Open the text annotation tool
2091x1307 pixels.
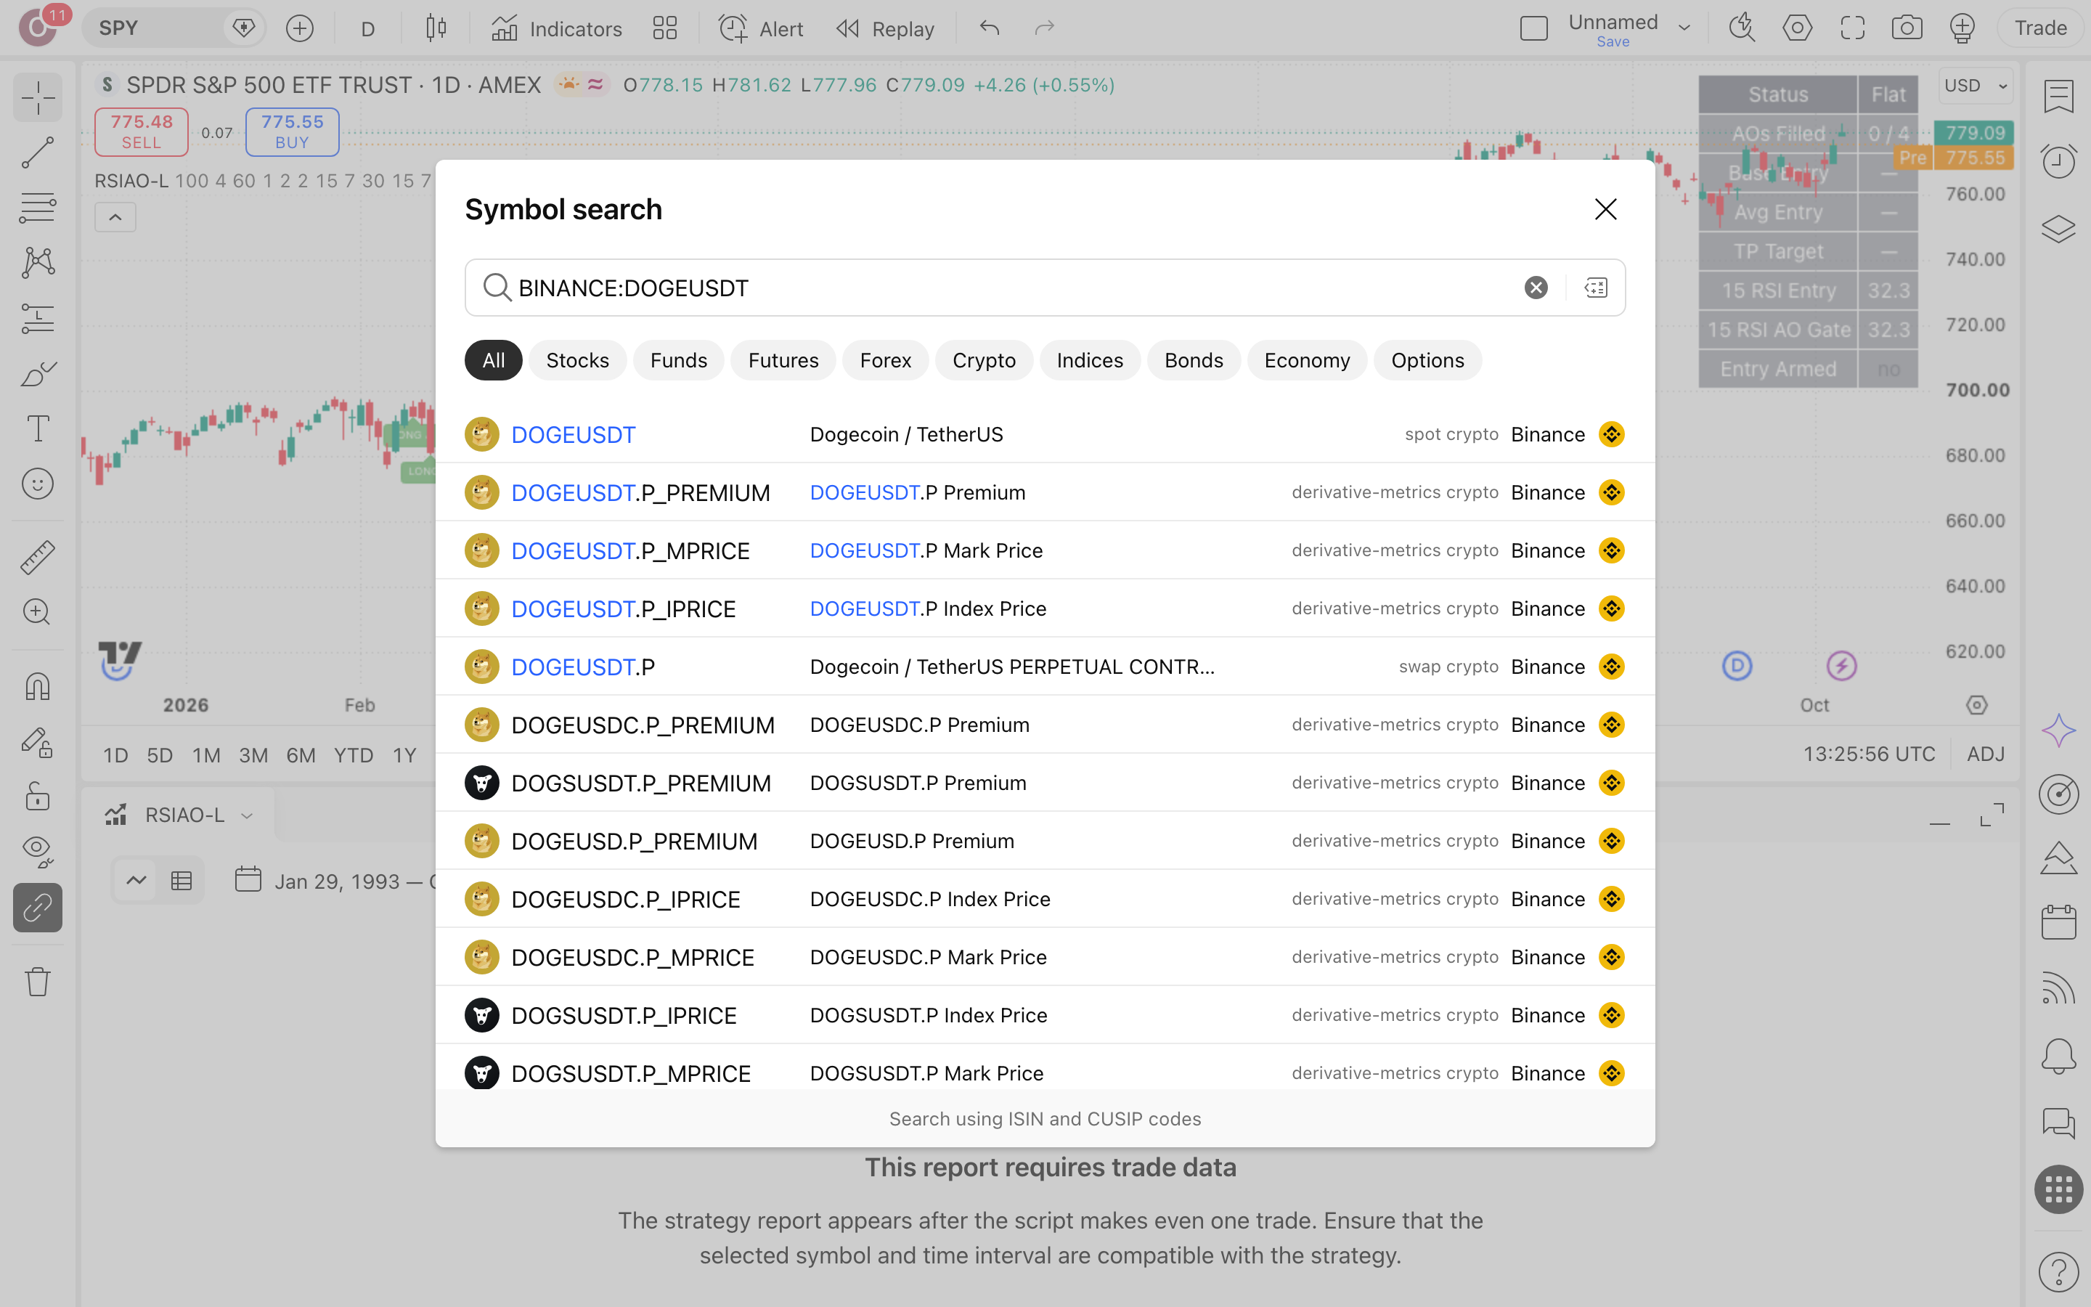click(x=38, y=428)
